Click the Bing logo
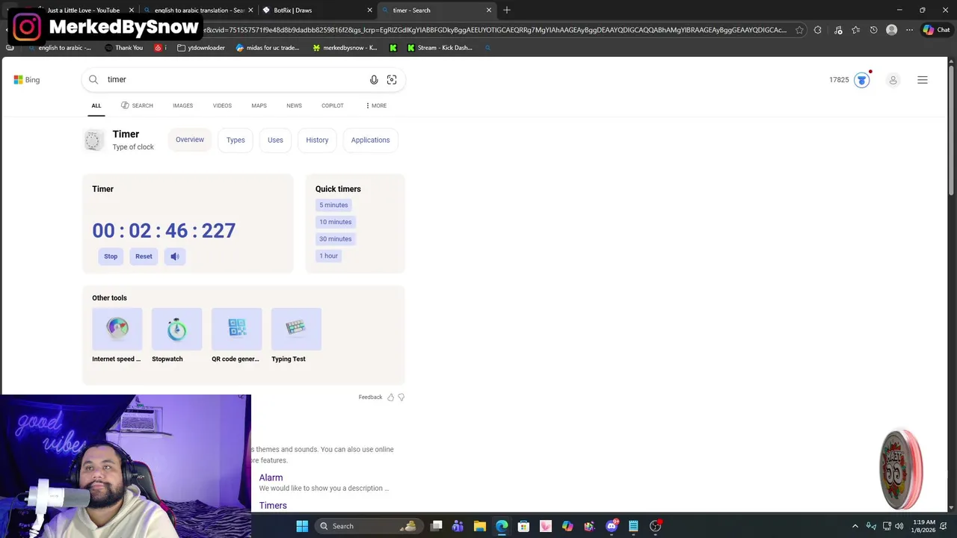Screen dimensions: 957x538 [27, 80]
